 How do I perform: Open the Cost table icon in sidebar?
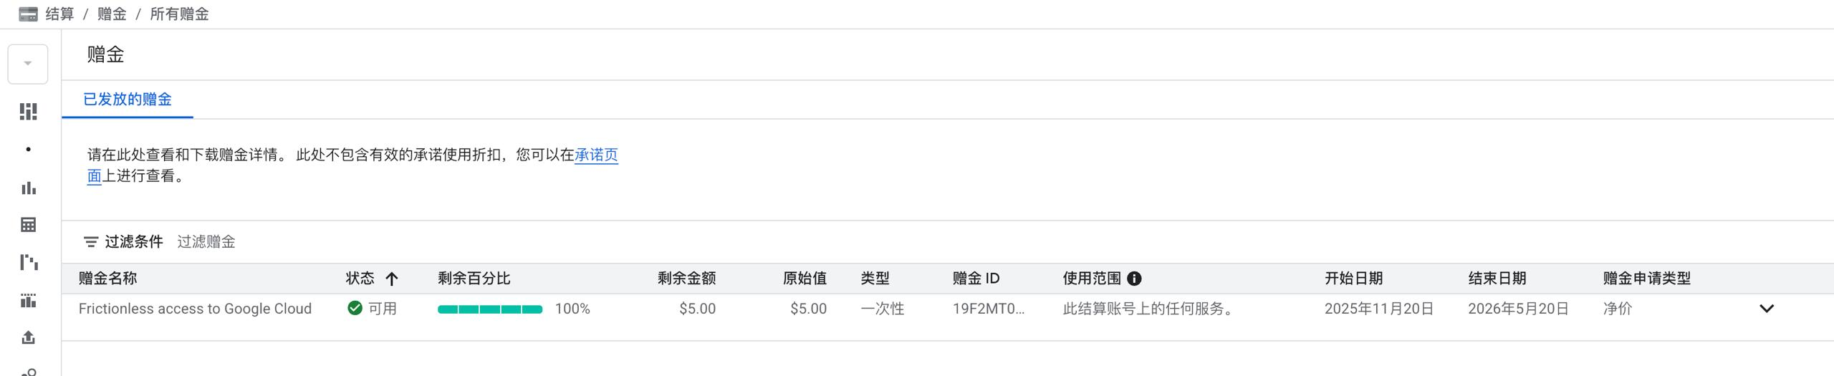click(x=28, y=225)
